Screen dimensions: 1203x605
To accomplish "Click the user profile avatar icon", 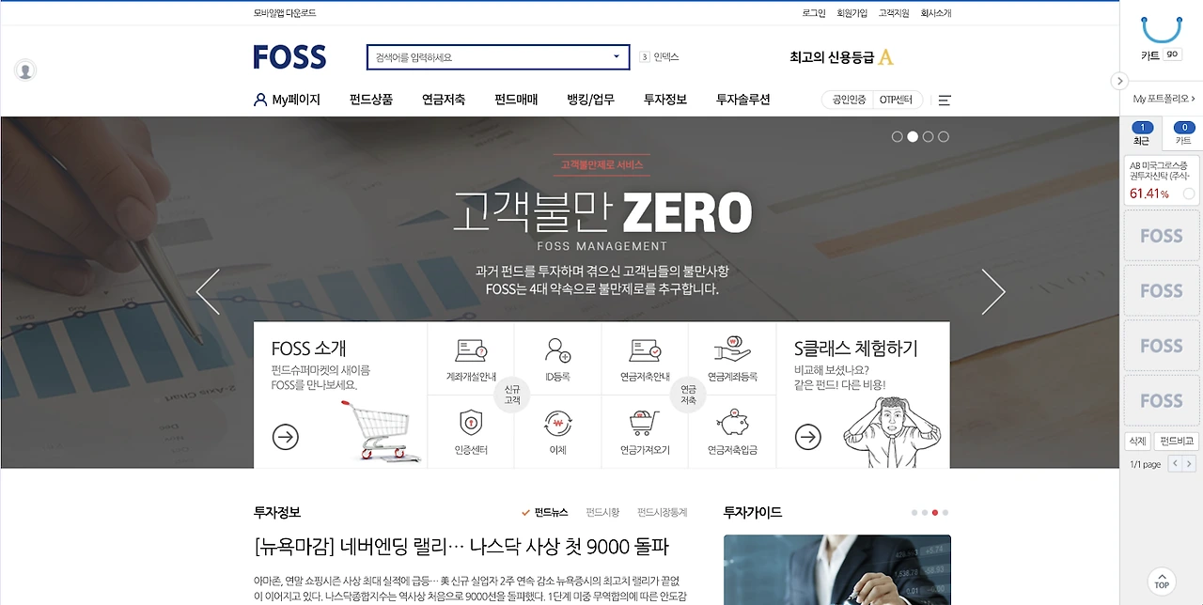I will [25, 70].
